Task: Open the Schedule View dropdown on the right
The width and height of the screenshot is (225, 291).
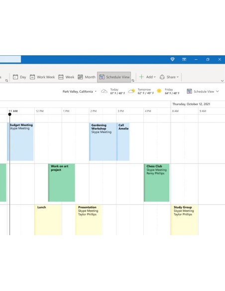Action: (203, 92)
